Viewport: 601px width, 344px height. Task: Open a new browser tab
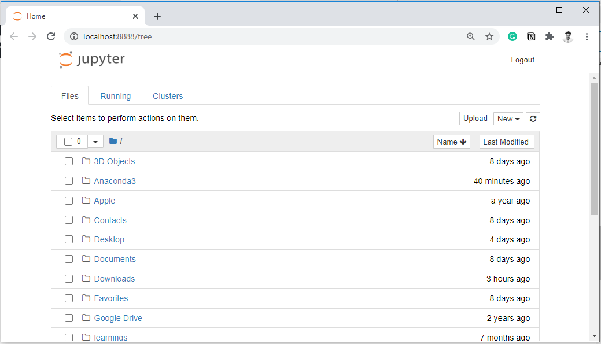[x=157, y=16]
